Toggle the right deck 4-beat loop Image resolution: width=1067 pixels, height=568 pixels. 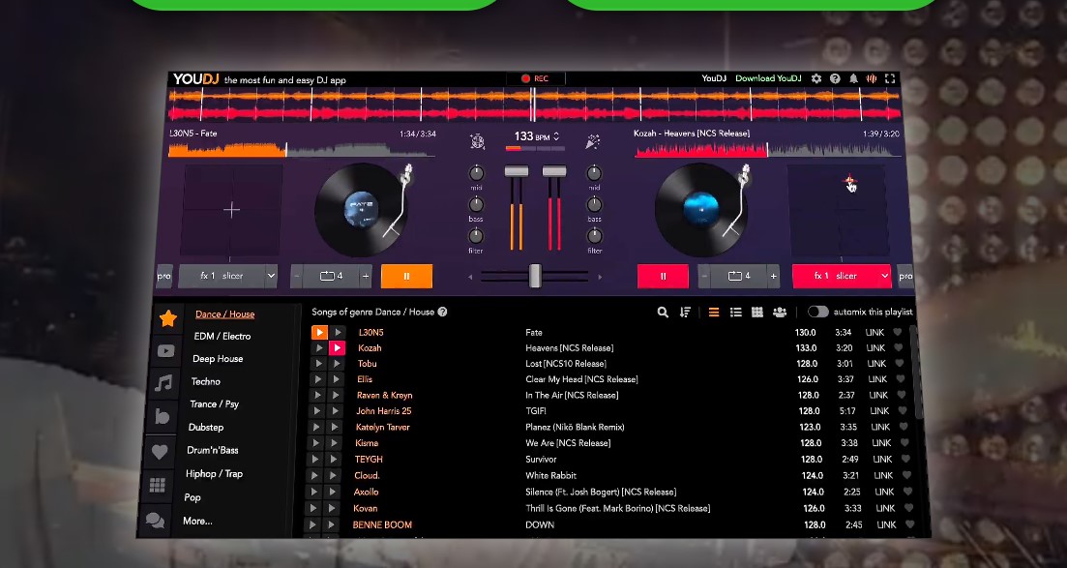tap(739, 276)
